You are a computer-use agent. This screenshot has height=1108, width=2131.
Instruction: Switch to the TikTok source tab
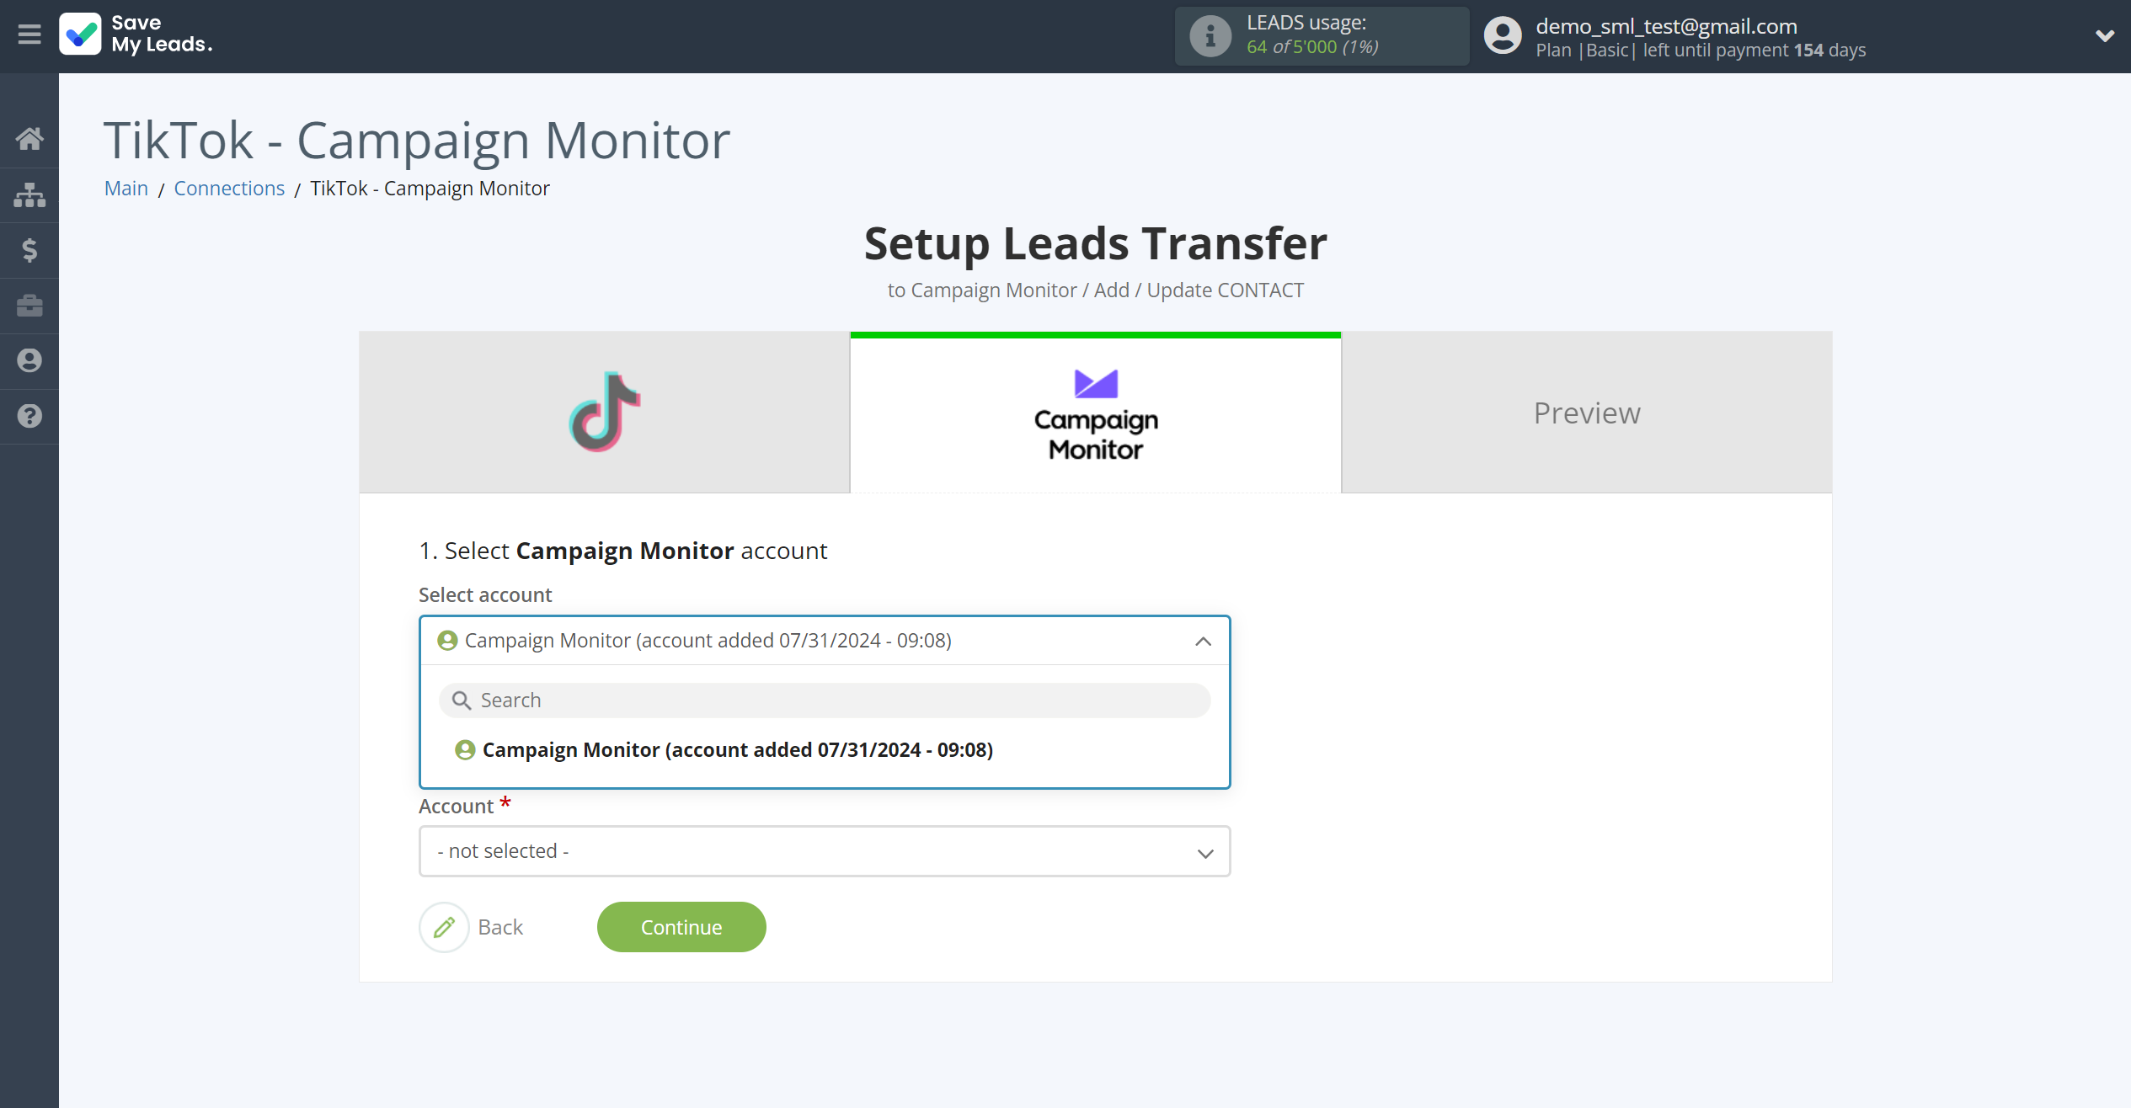604,413
